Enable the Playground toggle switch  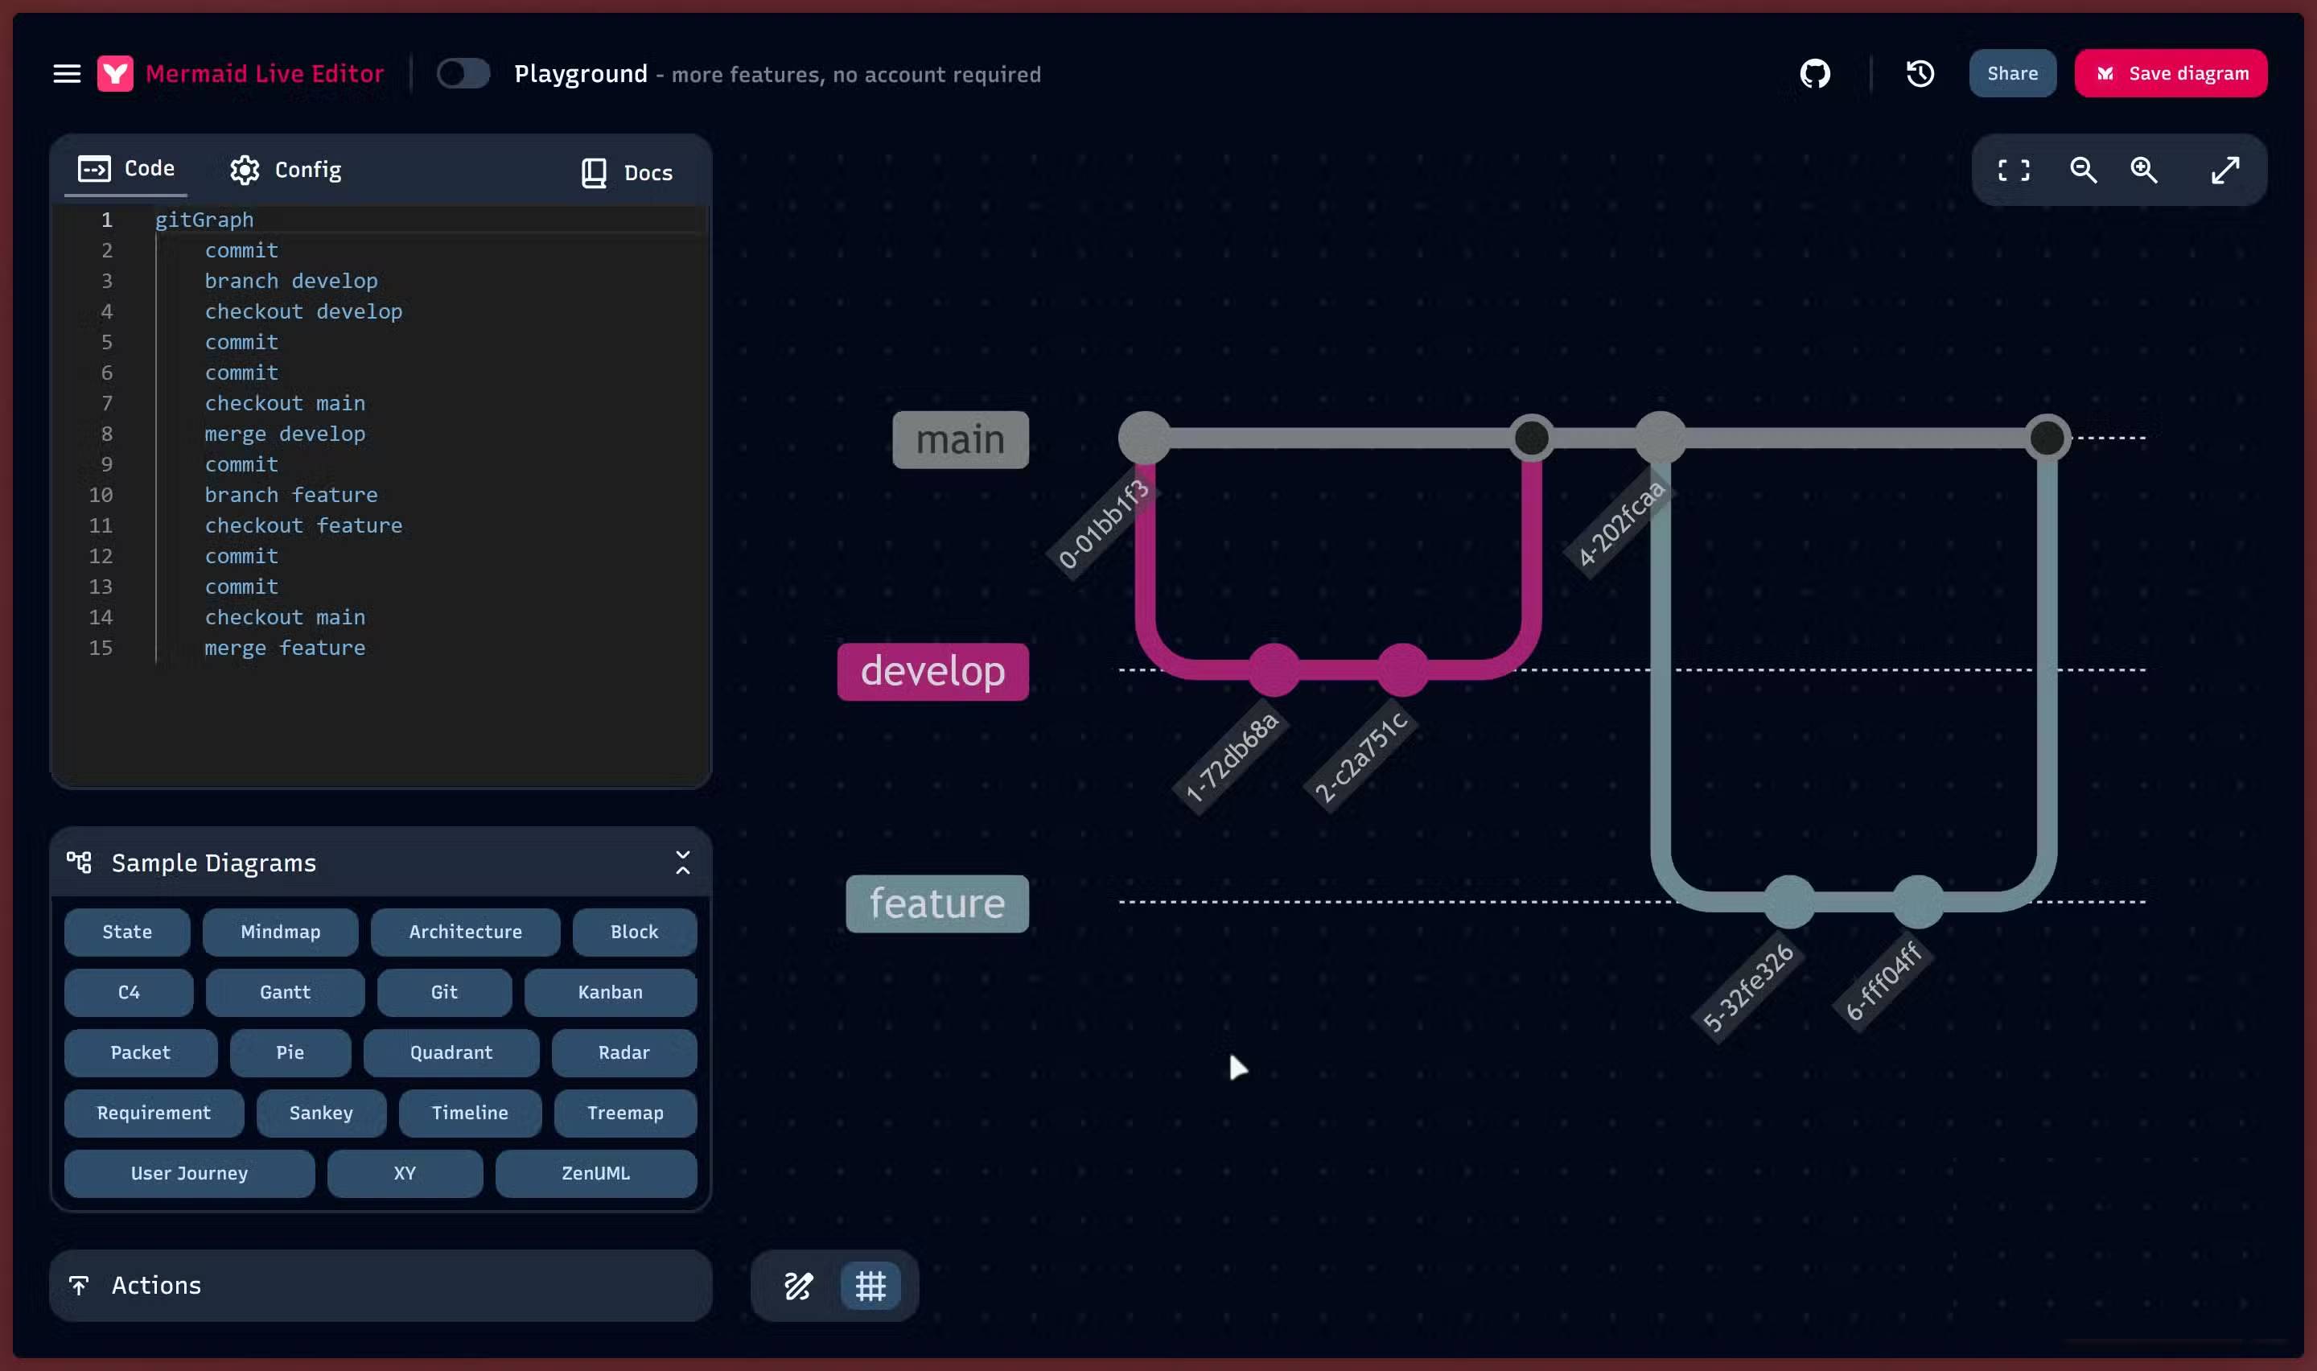[463, 74]
